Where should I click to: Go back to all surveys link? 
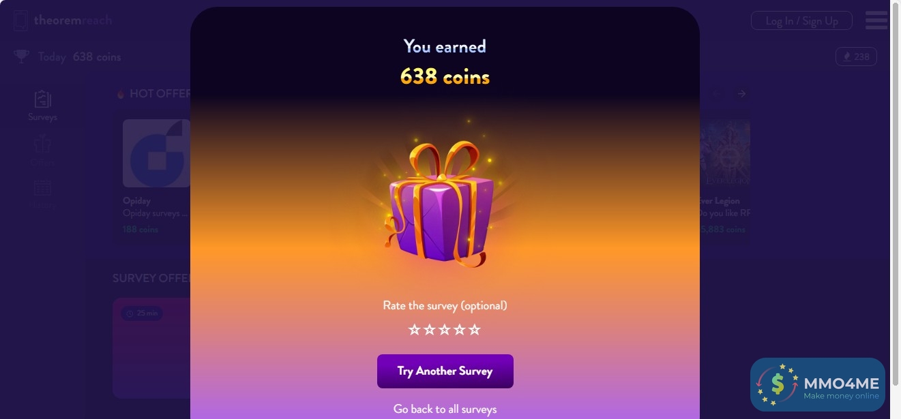(x=445, y=409)
